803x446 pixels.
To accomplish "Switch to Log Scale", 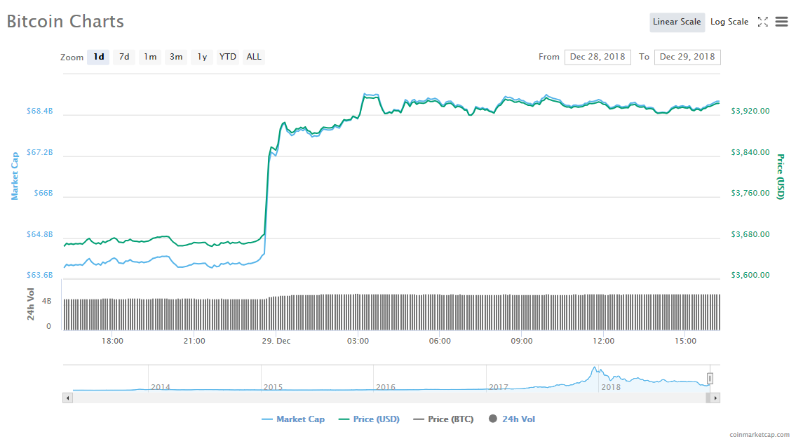I will tap(729, 22).
